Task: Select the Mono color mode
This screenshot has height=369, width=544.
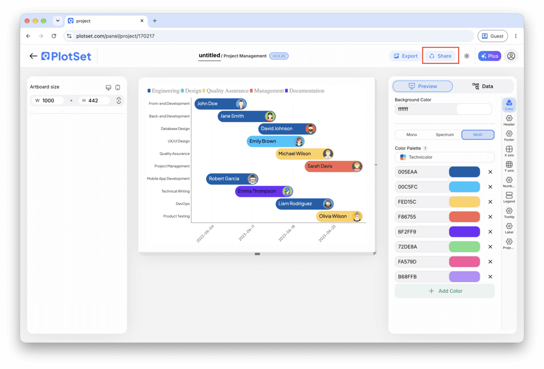Action: point(412,135)
